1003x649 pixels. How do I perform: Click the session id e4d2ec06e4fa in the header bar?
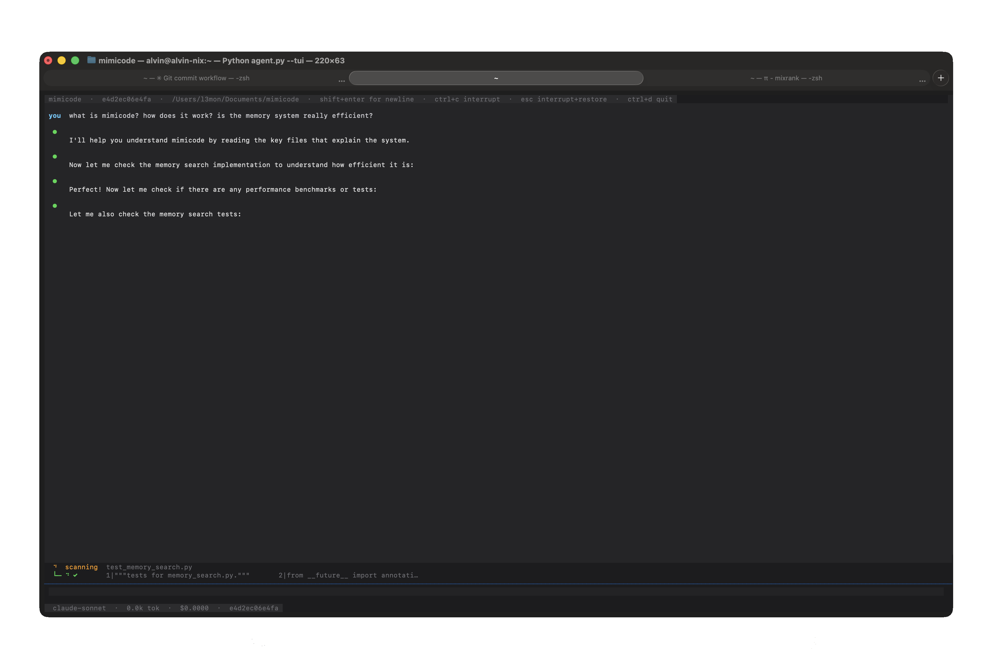pyautogui.click(x=126, y=99)
